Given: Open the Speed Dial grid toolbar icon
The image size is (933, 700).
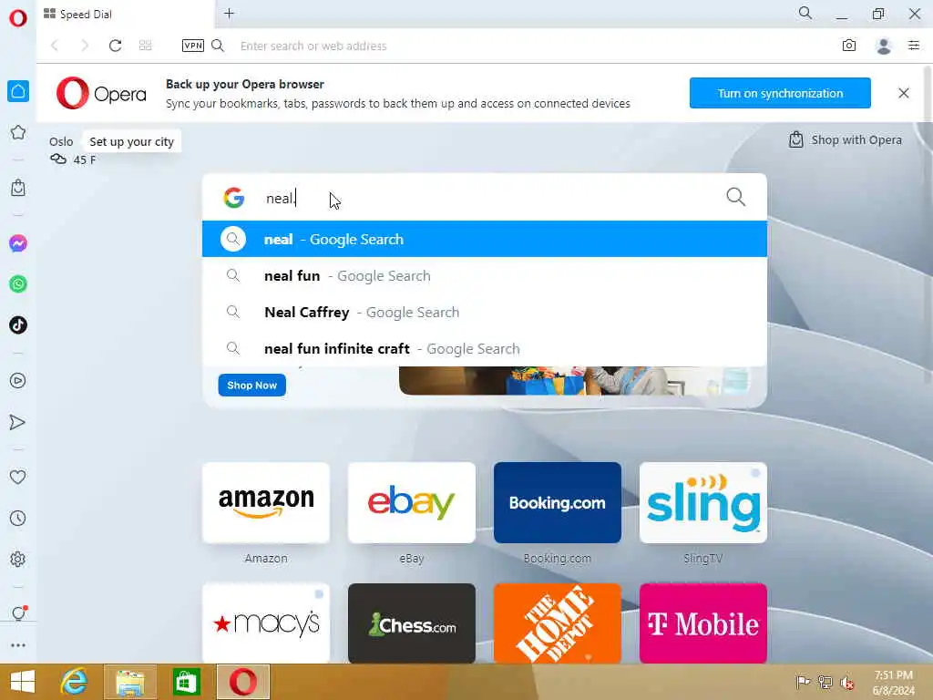Looking at the screenshot, I should pos(145,46).
